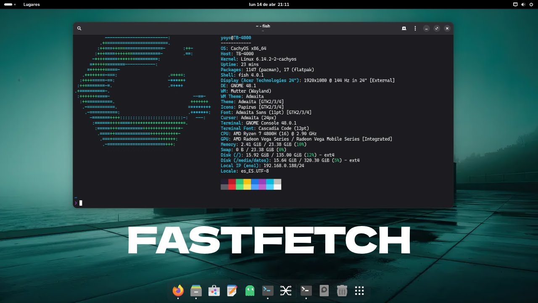The image size is (538, 303).
Task: Click the "WM: Mutter (Wayland)" line
Action: coord(246,91)
